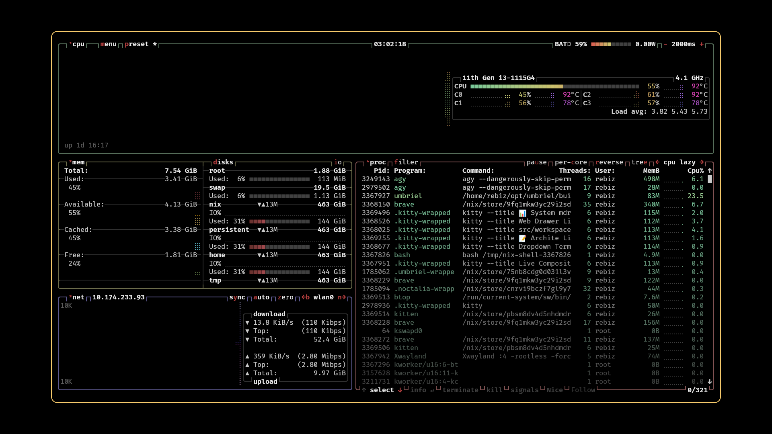Reverse the process sort order
This screenshot has width=772, height=434.
point(609,162)
